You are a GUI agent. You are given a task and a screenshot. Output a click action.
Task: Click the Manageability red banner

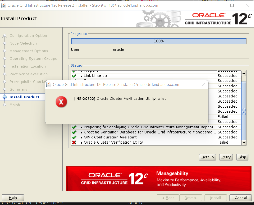point(158,179)
